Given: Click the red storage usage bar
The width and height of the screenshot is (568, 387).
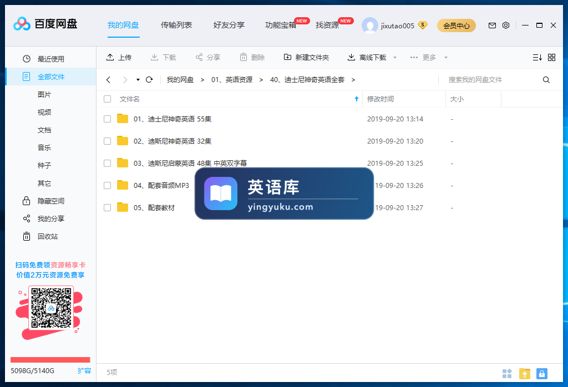Looking at the screenshot, I should tap(50, 360).
